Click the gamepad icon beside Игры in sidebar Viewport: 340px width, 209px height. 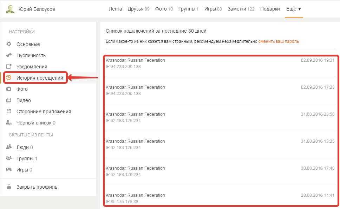click(9, 169)
